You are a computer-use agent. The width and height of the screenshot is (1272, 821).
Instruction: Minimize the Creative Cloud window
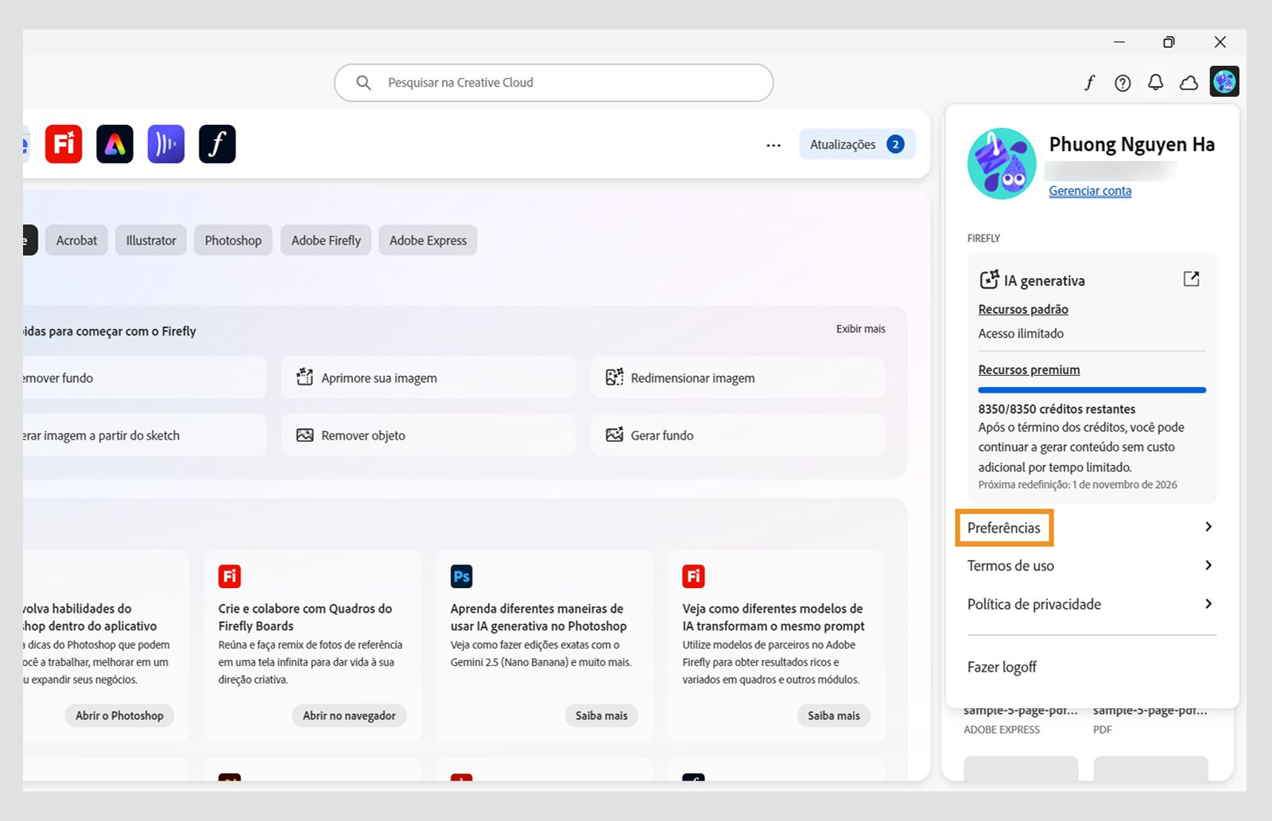(1119, 42)
